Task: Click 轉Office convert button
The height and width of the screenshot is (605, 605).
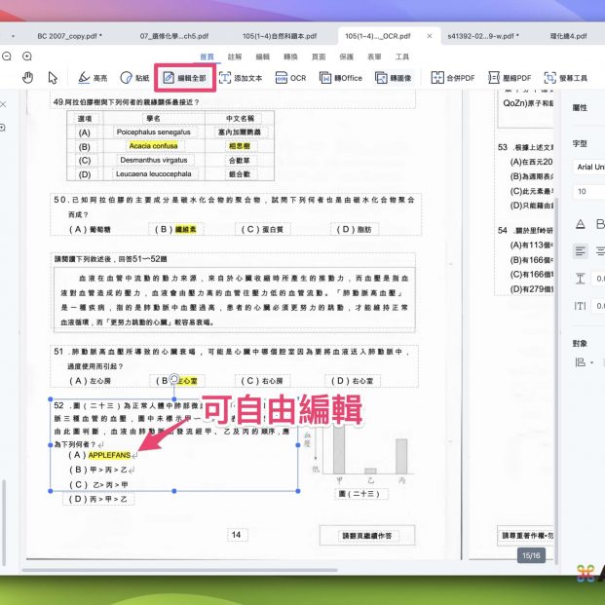Action: 341,77
